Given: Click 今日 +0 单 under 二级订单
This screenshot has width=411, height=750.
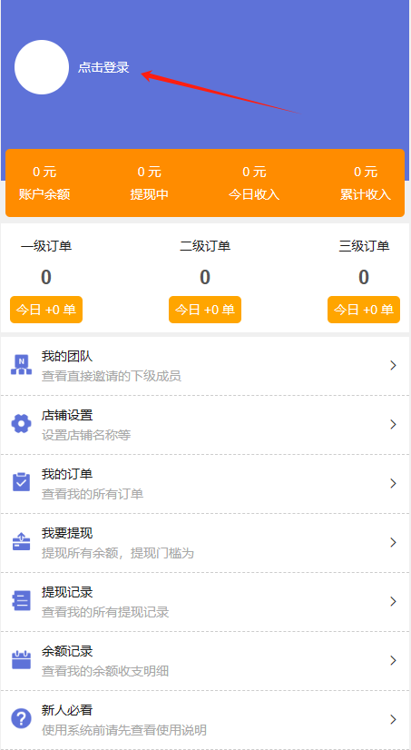Looking at the screenshot, I should coord(205,310).
